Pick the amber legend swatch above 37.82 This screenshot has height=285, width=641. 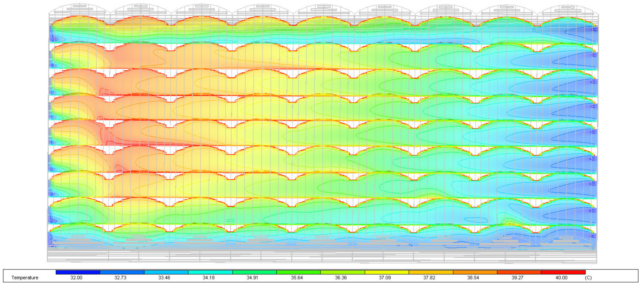(431, 272)
